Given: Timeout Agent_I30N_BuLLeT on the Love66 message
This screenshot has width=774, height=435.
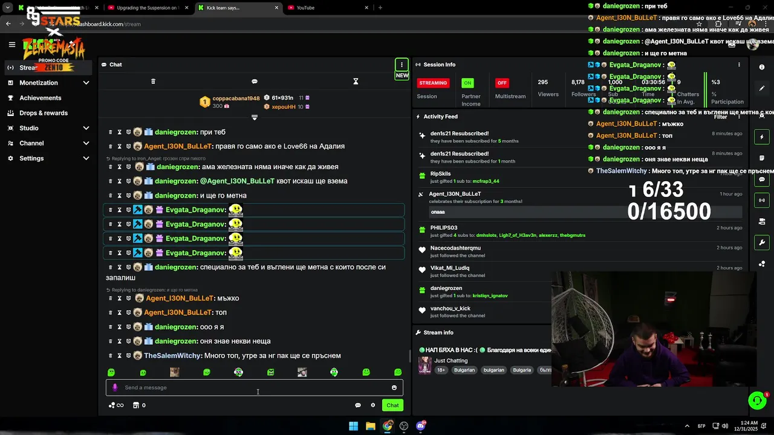Looking at the screenshot, I should [119, 146].
